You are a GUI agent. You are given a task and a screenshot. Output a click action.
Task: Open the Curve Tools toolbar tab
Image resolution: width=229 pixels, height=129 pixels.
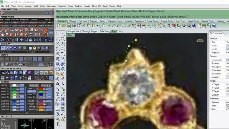click(x=152, y=21)
